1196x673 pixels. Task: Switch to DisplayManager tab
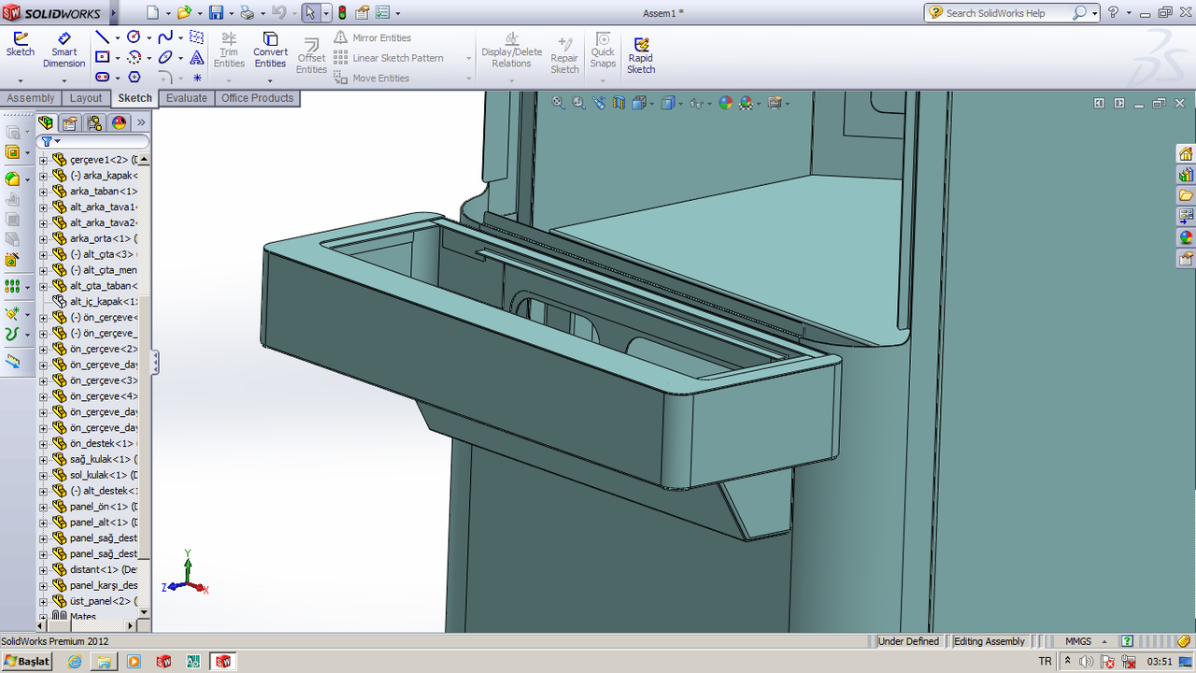[x=119, y=122]
